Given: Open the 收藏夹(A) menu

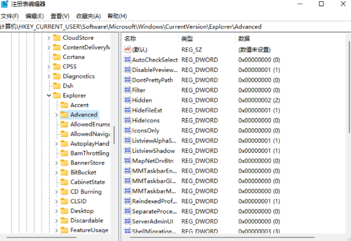Looking at the screenshot, I should click(x=88, y=16).
